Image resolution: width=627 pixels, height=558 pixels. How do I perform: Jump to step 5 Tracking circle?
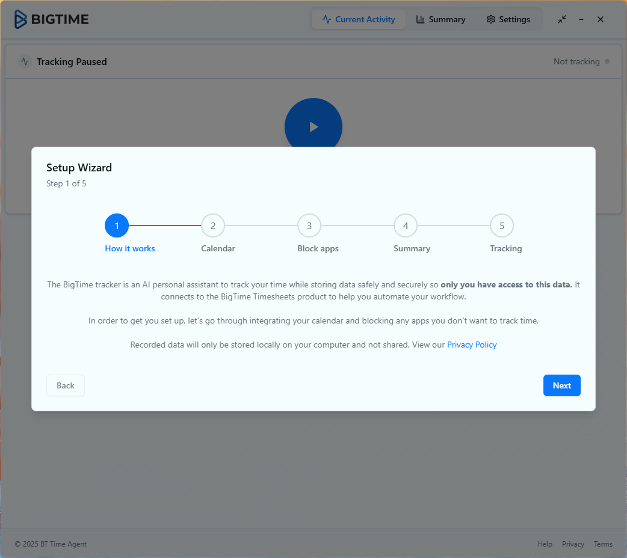point(502,226)
